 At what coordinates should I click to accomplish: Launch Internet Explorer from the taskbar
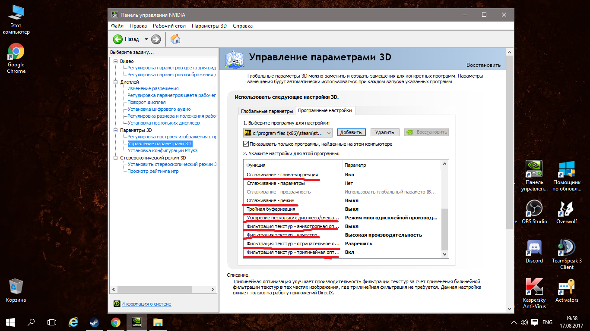pyautogui.click(x=73, y=322)
